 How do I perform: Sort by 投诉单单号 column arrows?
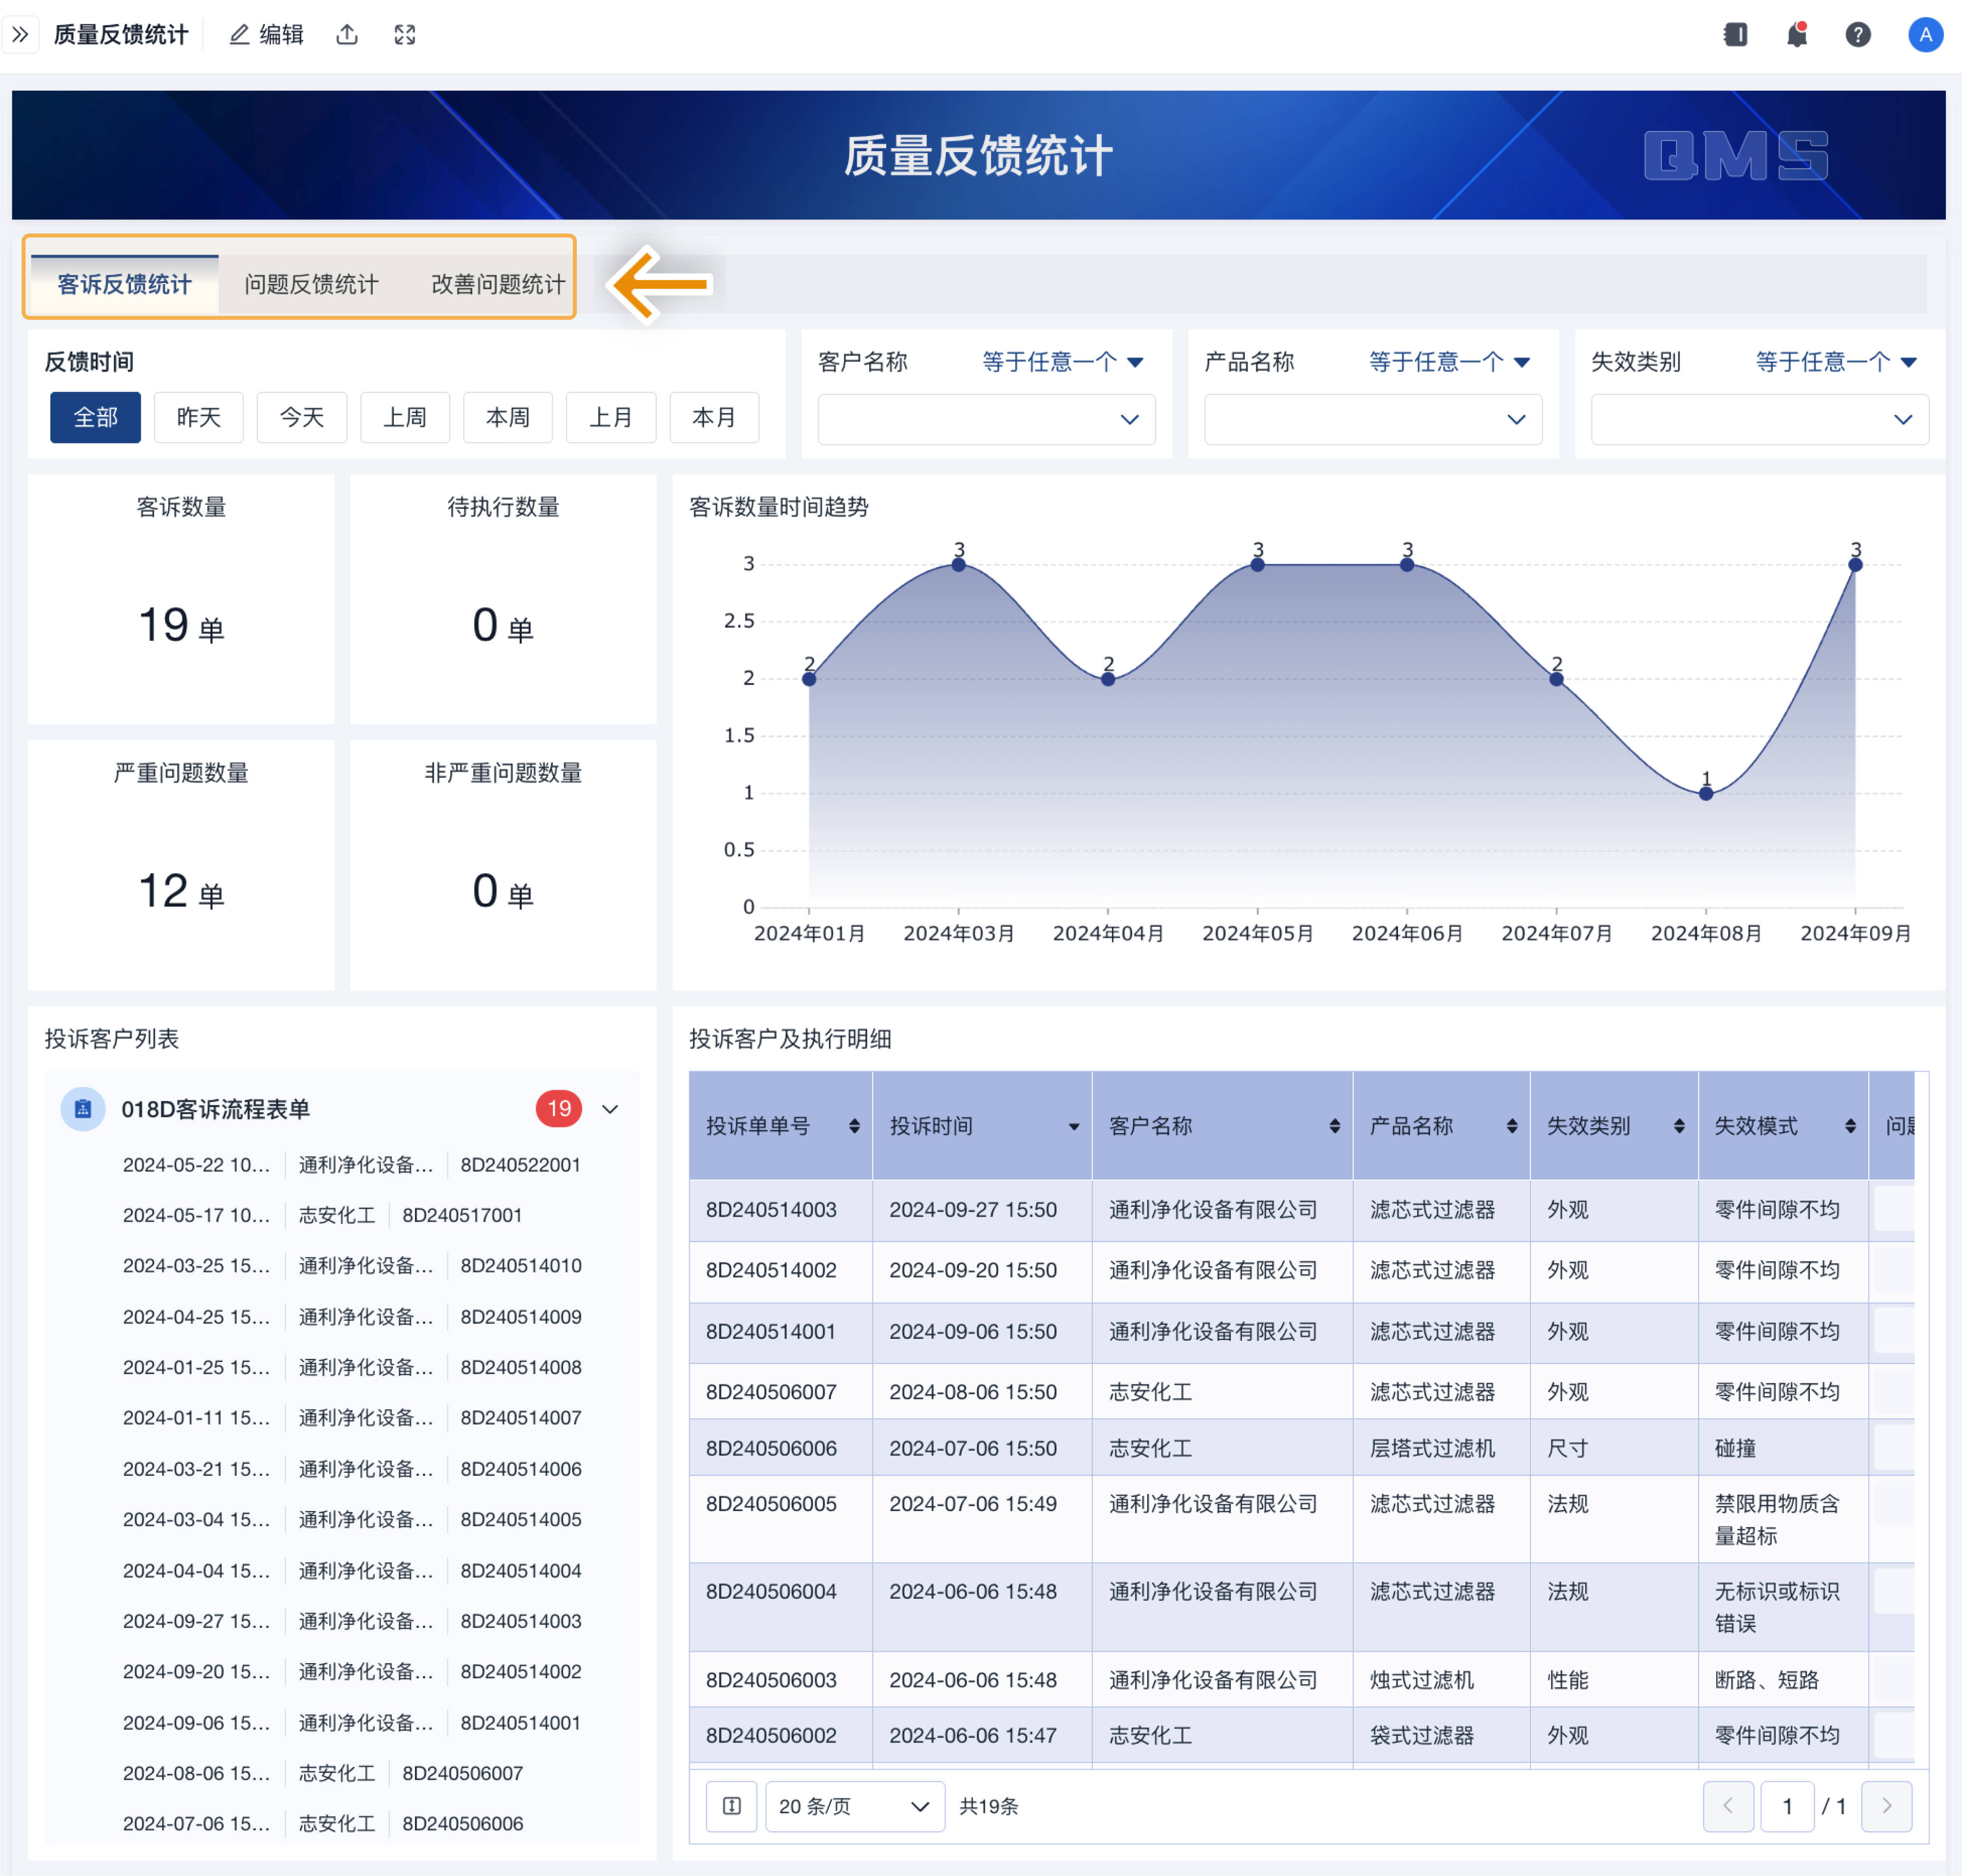[x=854, y=1126]
